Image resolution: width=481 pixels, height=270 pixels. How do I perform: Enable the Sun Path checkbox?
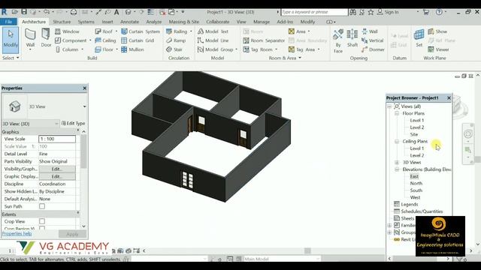42,206
